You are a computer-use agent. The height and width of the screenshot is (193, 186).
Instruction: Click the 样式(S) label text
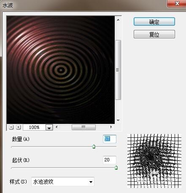(18, 182)
